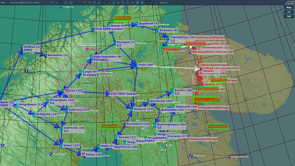The height and width of the screenshot is (166, 295).
Task: Click the Kovdor (38) label
Action: click(183, 92)
